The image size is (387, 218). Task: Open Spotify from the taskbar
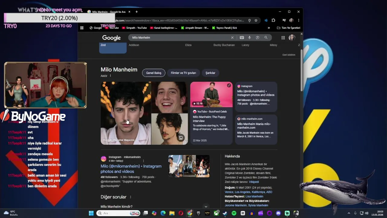234,213
